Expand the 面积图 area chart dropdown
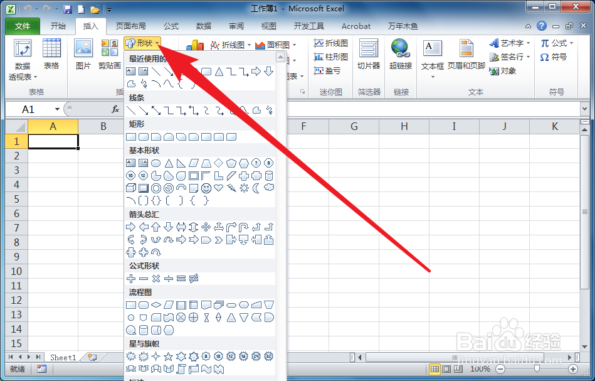The height and width of the screenshot is (381, 595). (295, 45)
